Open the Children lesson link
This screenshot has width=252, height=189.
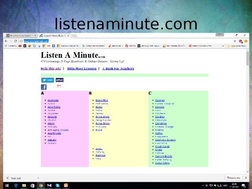(160, 117)
